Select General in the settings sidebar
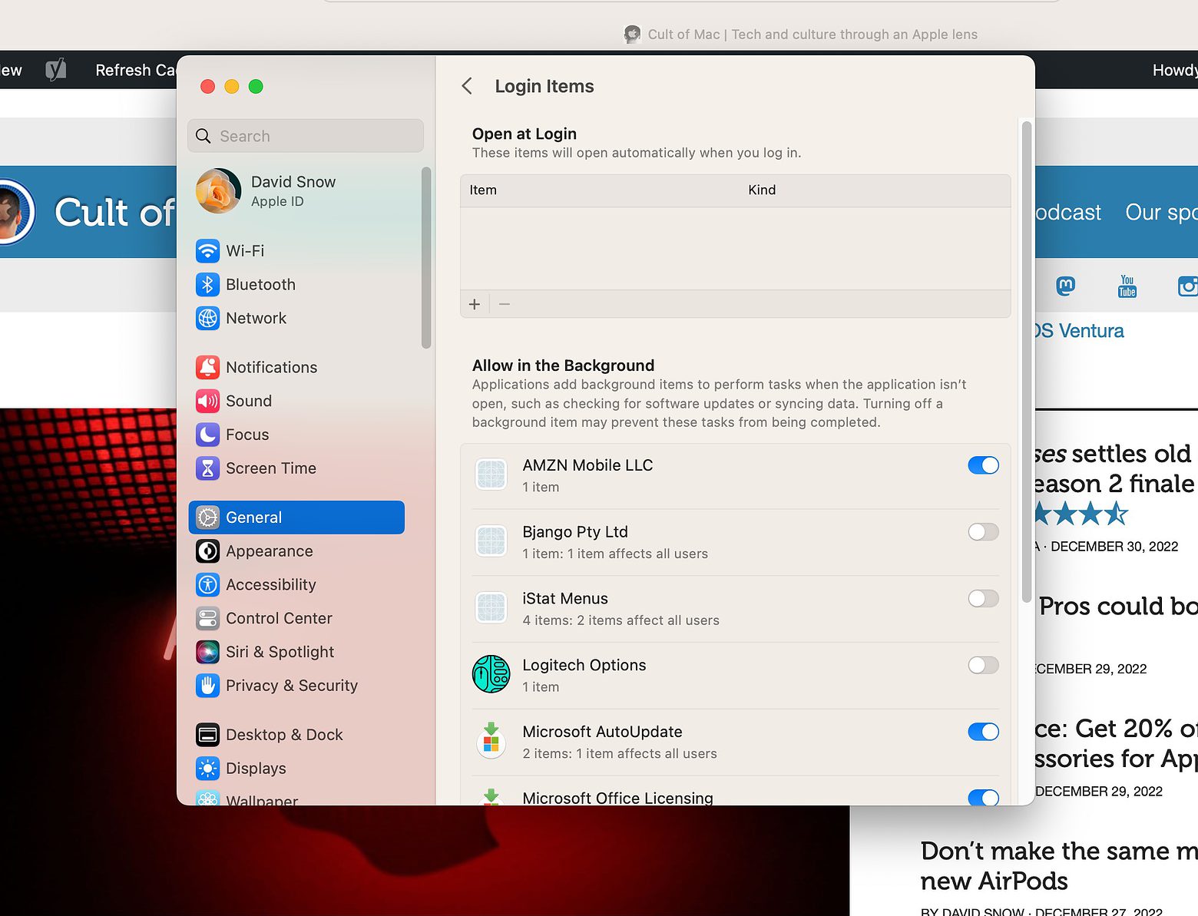The width and height of the screenshot is (1198, 916). (254, 517)
